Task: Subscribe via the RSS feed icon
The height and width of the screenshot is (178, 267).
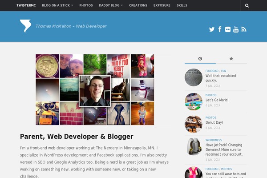Action: pyautogui.click(x=244, y=29)
